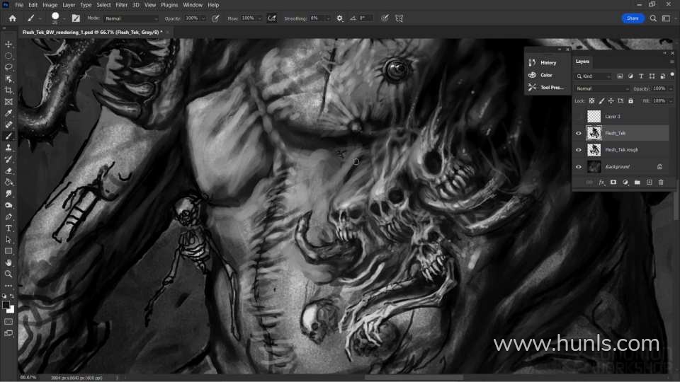This screenshot has height=382, width=680.
Task: Open the Window menu
Action: click(x=193, y=5)
